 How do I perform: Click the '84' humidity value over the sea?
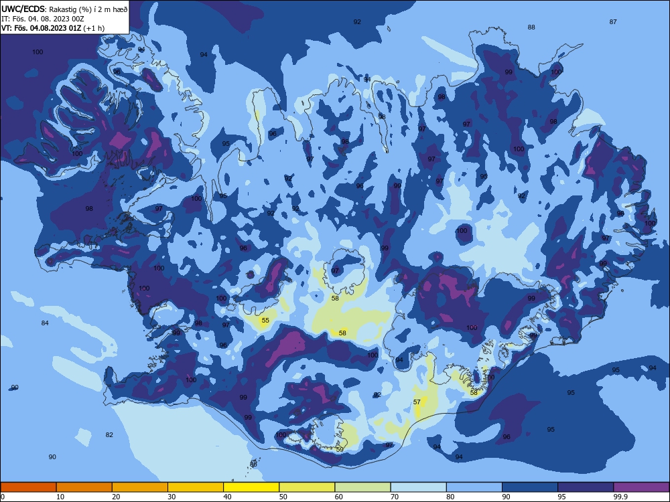point(45,323)
